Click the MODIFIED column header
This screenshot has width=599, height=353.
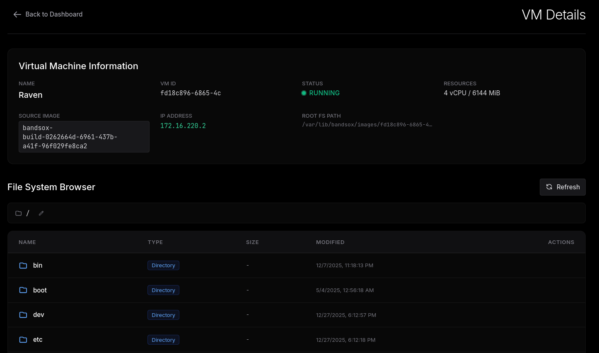pyautogui.click(x=330, y=242)
